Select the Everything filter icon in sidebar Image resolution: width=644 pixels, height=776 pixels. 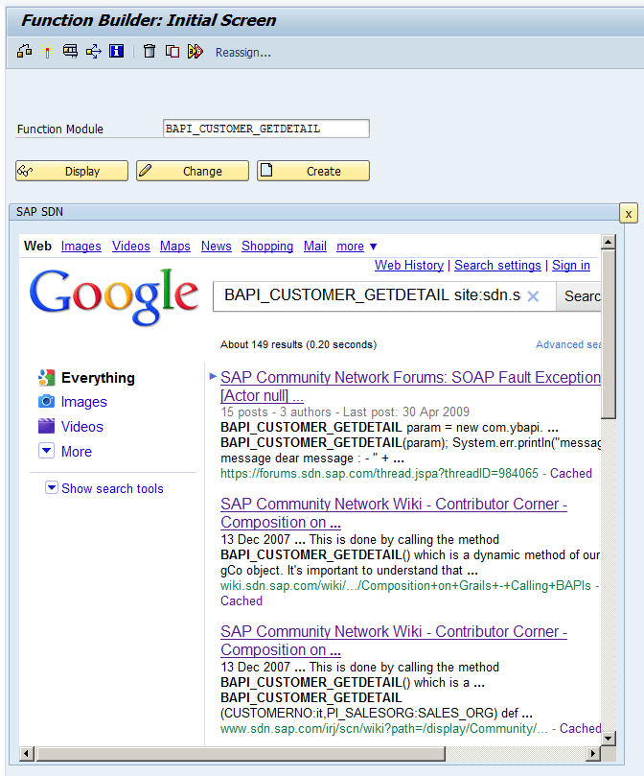click(47, 378)
